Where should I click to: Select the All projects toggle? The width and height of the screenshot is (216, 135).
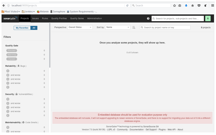[x=34, y=28]
